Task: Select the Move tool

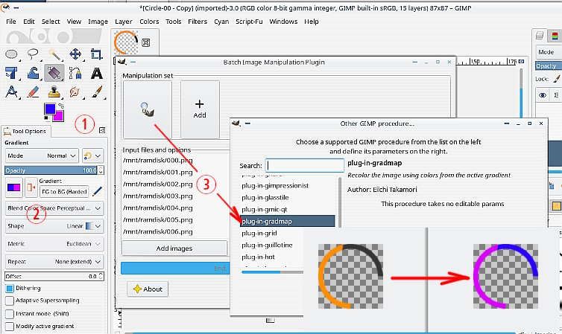Action: click(75, 54)
